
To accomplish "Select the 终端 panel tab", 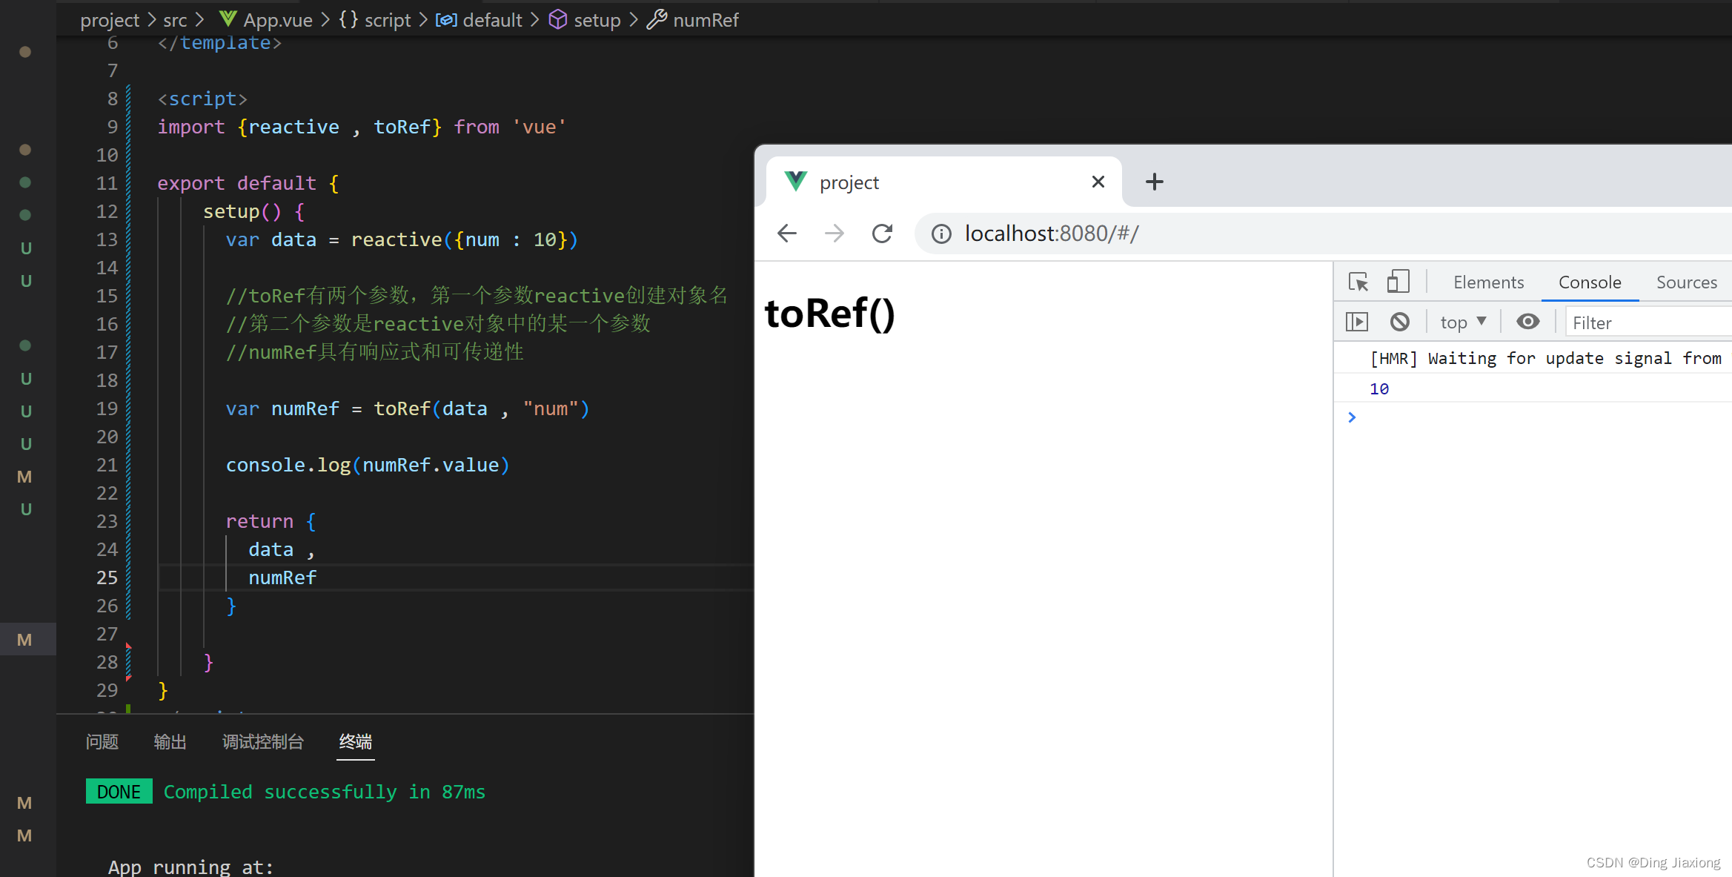I will click(356, 741).
